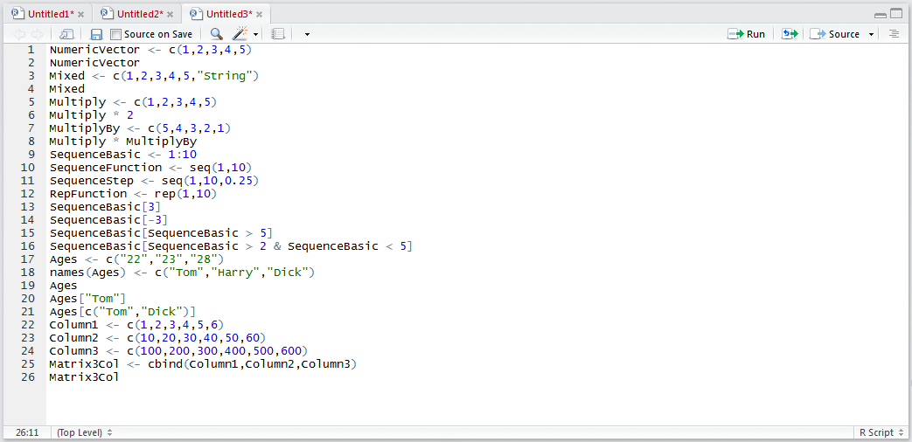The height and width of the screenshot is (442, 912).
Task: Click line 6 "Multiply * 2"
Action: coord(91,115)
